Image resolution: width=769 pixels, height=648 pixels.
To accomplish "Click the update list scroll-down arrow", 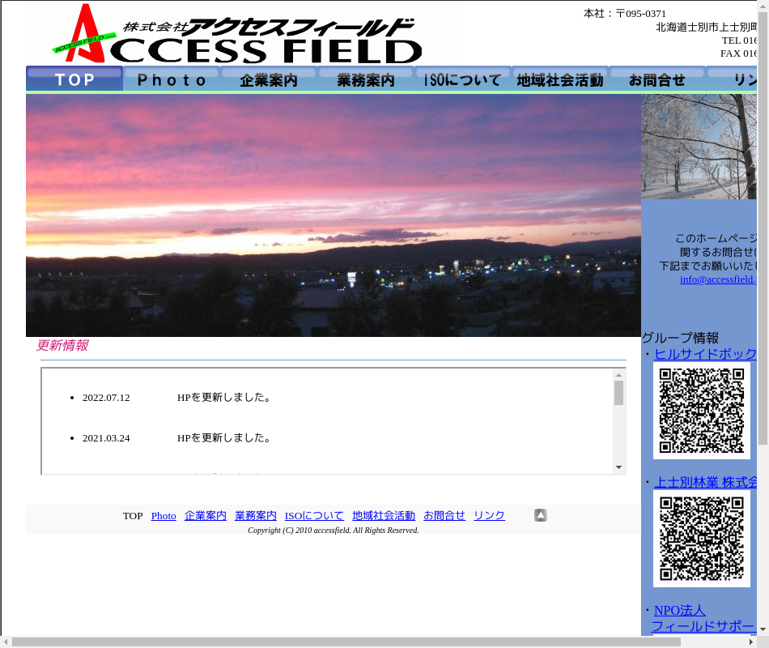I will click(618, 467).
